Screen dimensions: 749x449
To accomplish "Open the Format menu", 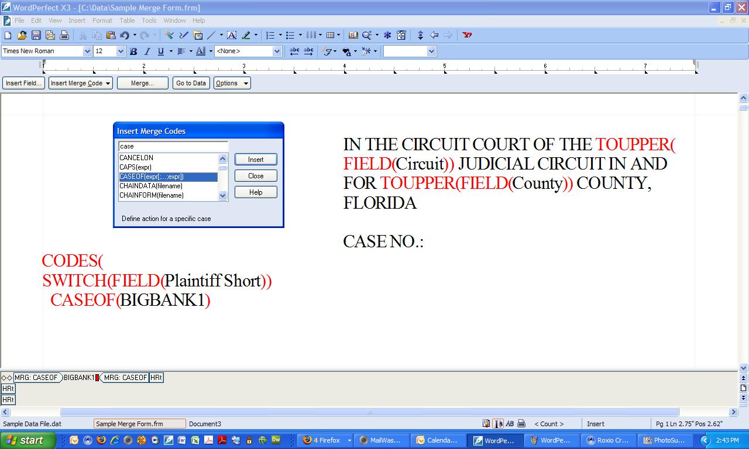I will pyautogui.click(x=102, y=20).
